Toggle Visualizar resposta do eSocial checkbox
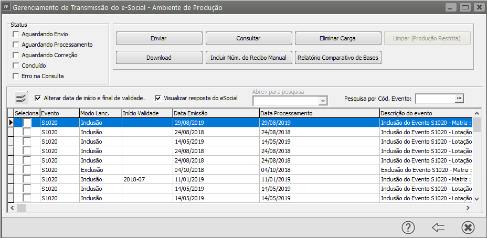Viewport: 487px width, 238px height. click(x=158, y=98)
